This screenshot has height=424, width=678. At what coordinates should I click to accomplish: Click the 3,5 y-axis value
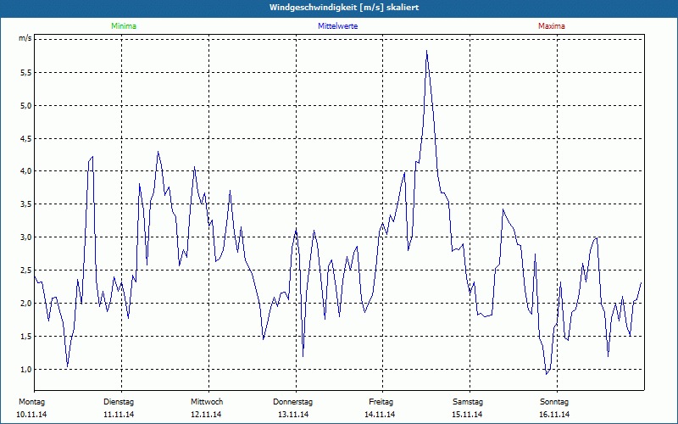click(x=26, y=204)
